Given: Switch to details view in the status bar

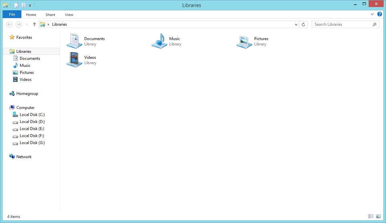Looking at the screenshot, I should pos(371,216).
